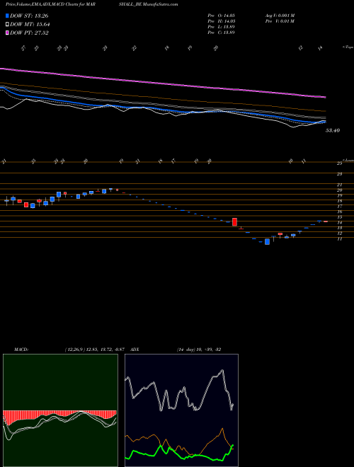
Task: Click the Avg V: 0.001 M value
Action: 280,16
